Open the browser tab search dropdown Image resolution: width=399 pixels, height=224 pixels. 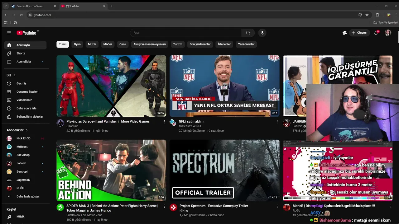(6, 6)
